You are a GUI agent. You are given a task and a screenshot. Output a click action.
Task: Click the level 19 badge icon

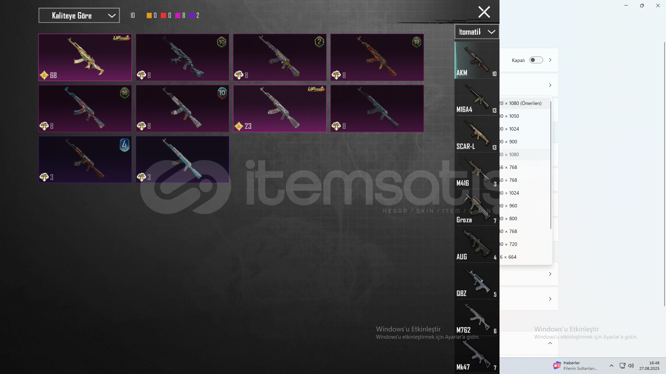point(417,42)
